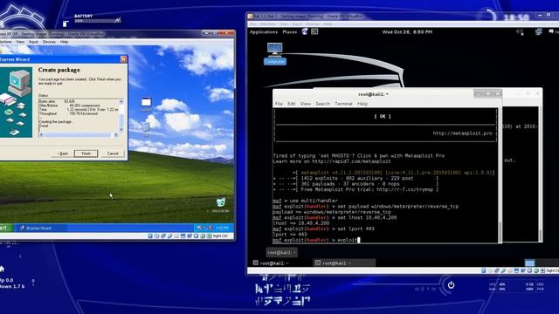Open the Help menu of the XP VirtualBox window
Screen dimensions: 559x314
pos(64,42)
